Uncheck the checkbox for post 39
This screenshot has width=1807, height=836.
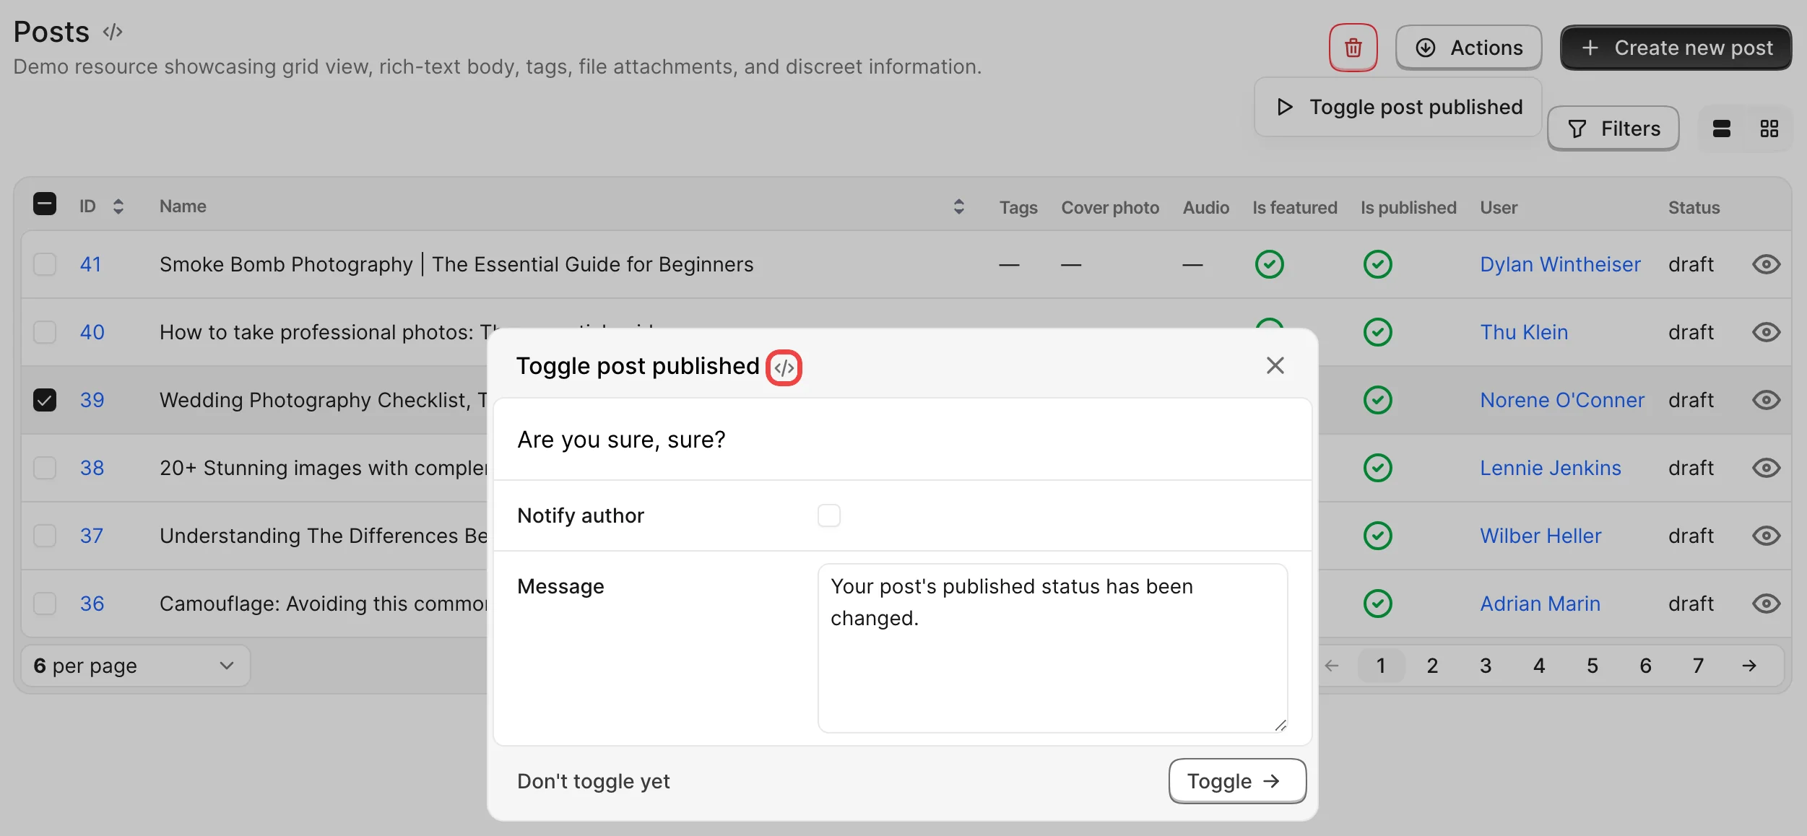pyautogui.click(x=45, y=400)
